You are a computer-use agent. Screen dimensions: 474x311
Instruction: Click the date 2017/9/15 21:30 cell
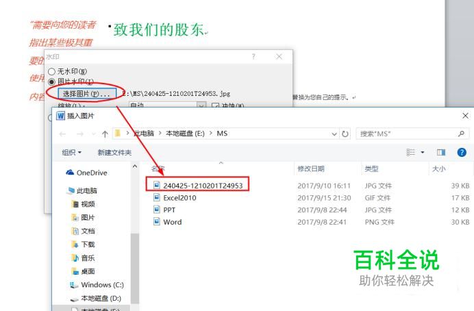(x=324, y=198)
